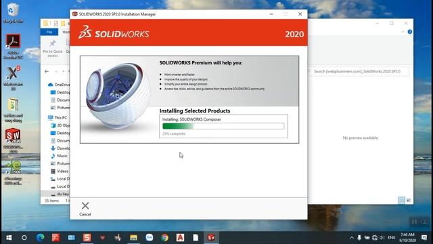
Task: Open the taskbar clock and calendar
Action: 407,238
